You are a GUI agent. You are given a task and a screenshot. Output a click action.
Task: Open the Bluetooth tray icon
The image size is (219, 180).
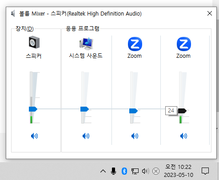click(124, 171)
